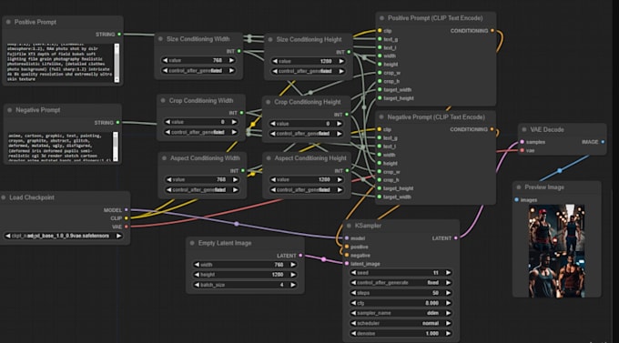Collapse the Load Checkpoint node via its title dot

tap(4, 197)
